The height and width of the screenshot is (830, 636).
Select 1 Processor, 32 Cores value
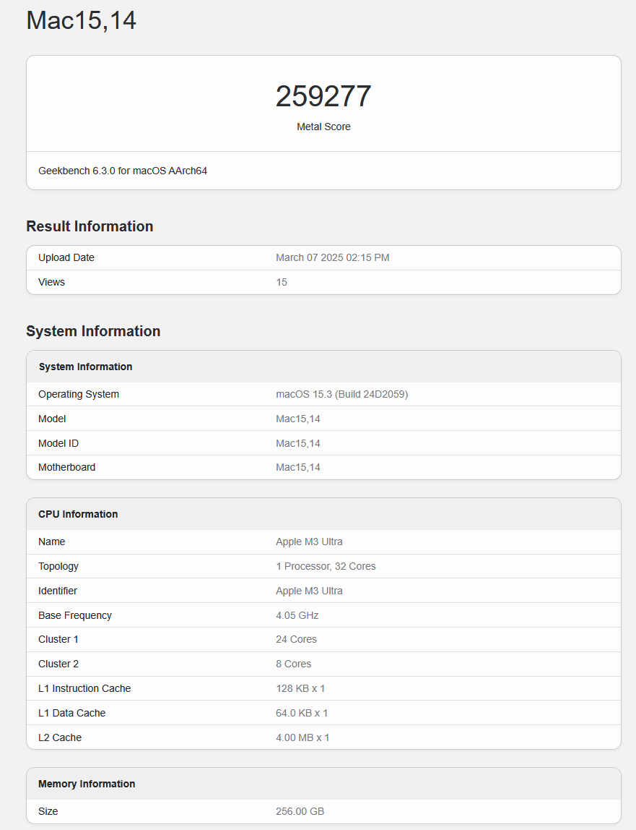[326, 566]
